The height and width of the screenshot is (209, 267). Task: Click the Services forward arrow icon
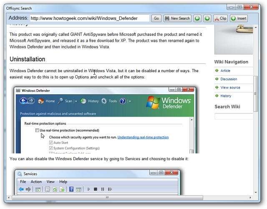[x=28, y=189]
